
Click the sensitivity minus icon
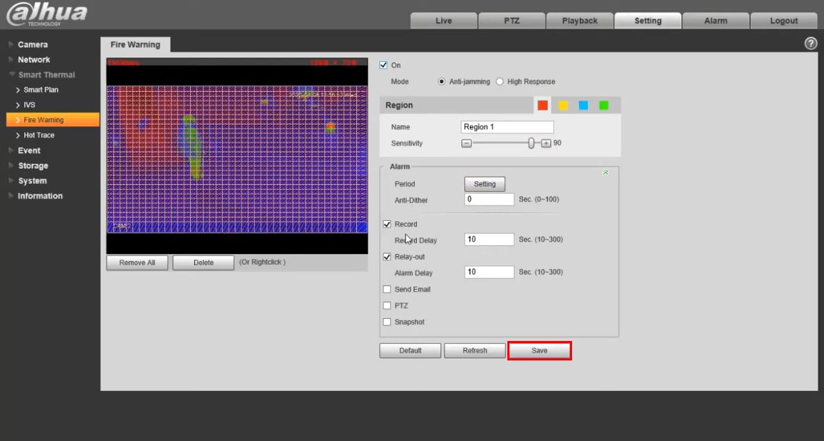tap(466, 143)
